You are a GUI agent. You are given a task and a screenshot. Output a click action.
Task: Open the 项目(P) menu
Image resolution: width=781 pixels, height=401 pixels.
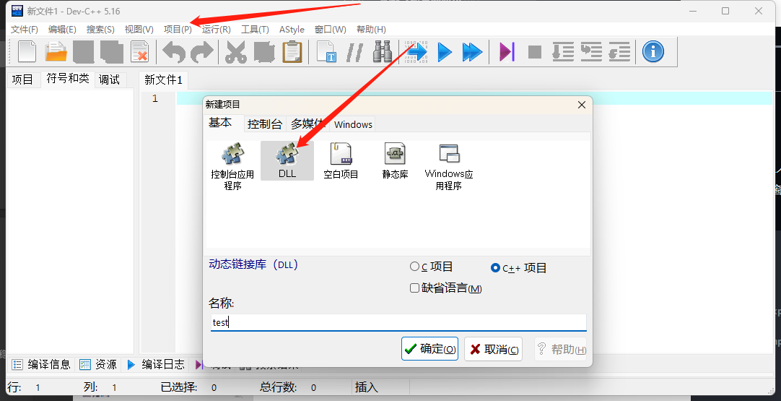178,30
